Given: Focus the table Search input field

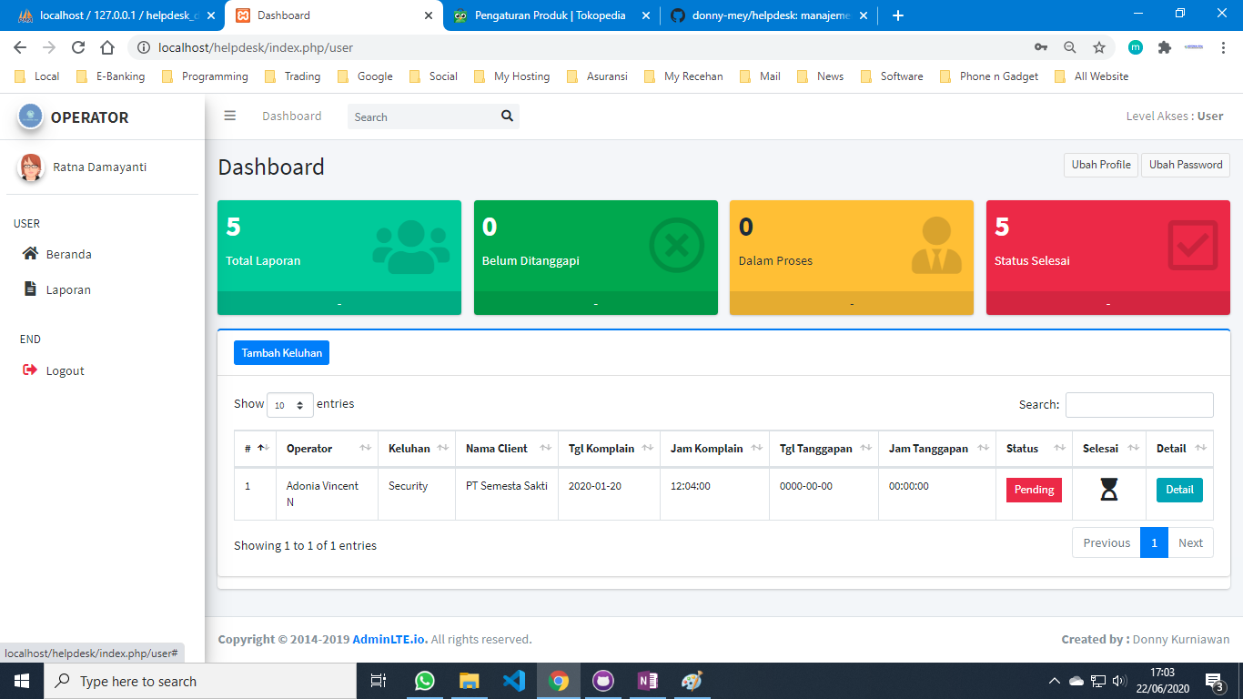Looking at the screenshot, I should pos(1139,405).
